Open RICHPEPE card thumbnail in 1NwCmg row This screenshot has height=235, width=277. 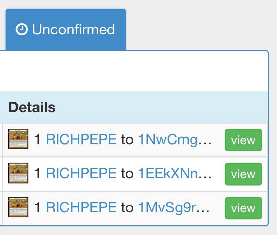click(18, 139)
